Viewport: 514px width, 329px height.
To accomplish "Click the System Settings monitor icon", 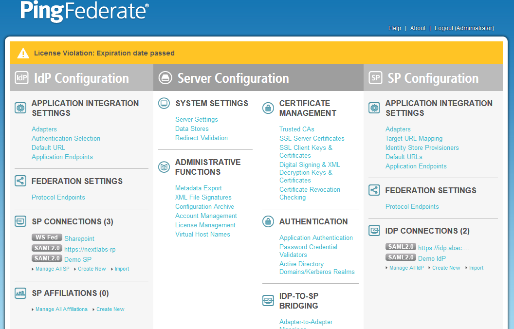I will click(164, 103).
